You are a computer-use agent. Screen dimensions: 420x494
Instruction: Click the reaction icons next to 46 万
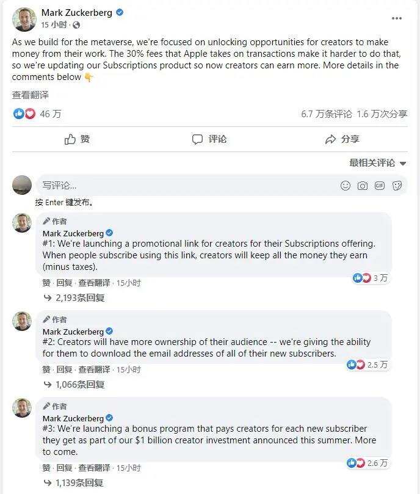click(x=23, y=114)
